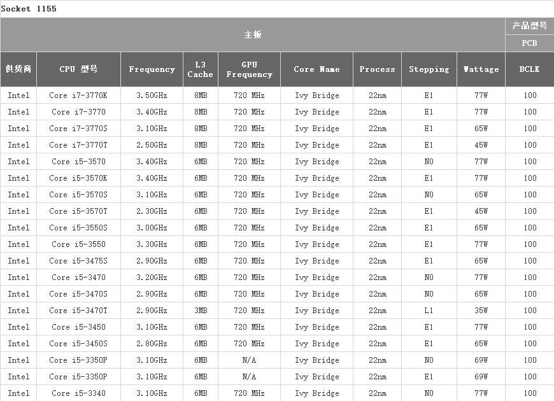The image size is (554, 401).
Task: Click the PCB header cell
Action: click(530, 43)
